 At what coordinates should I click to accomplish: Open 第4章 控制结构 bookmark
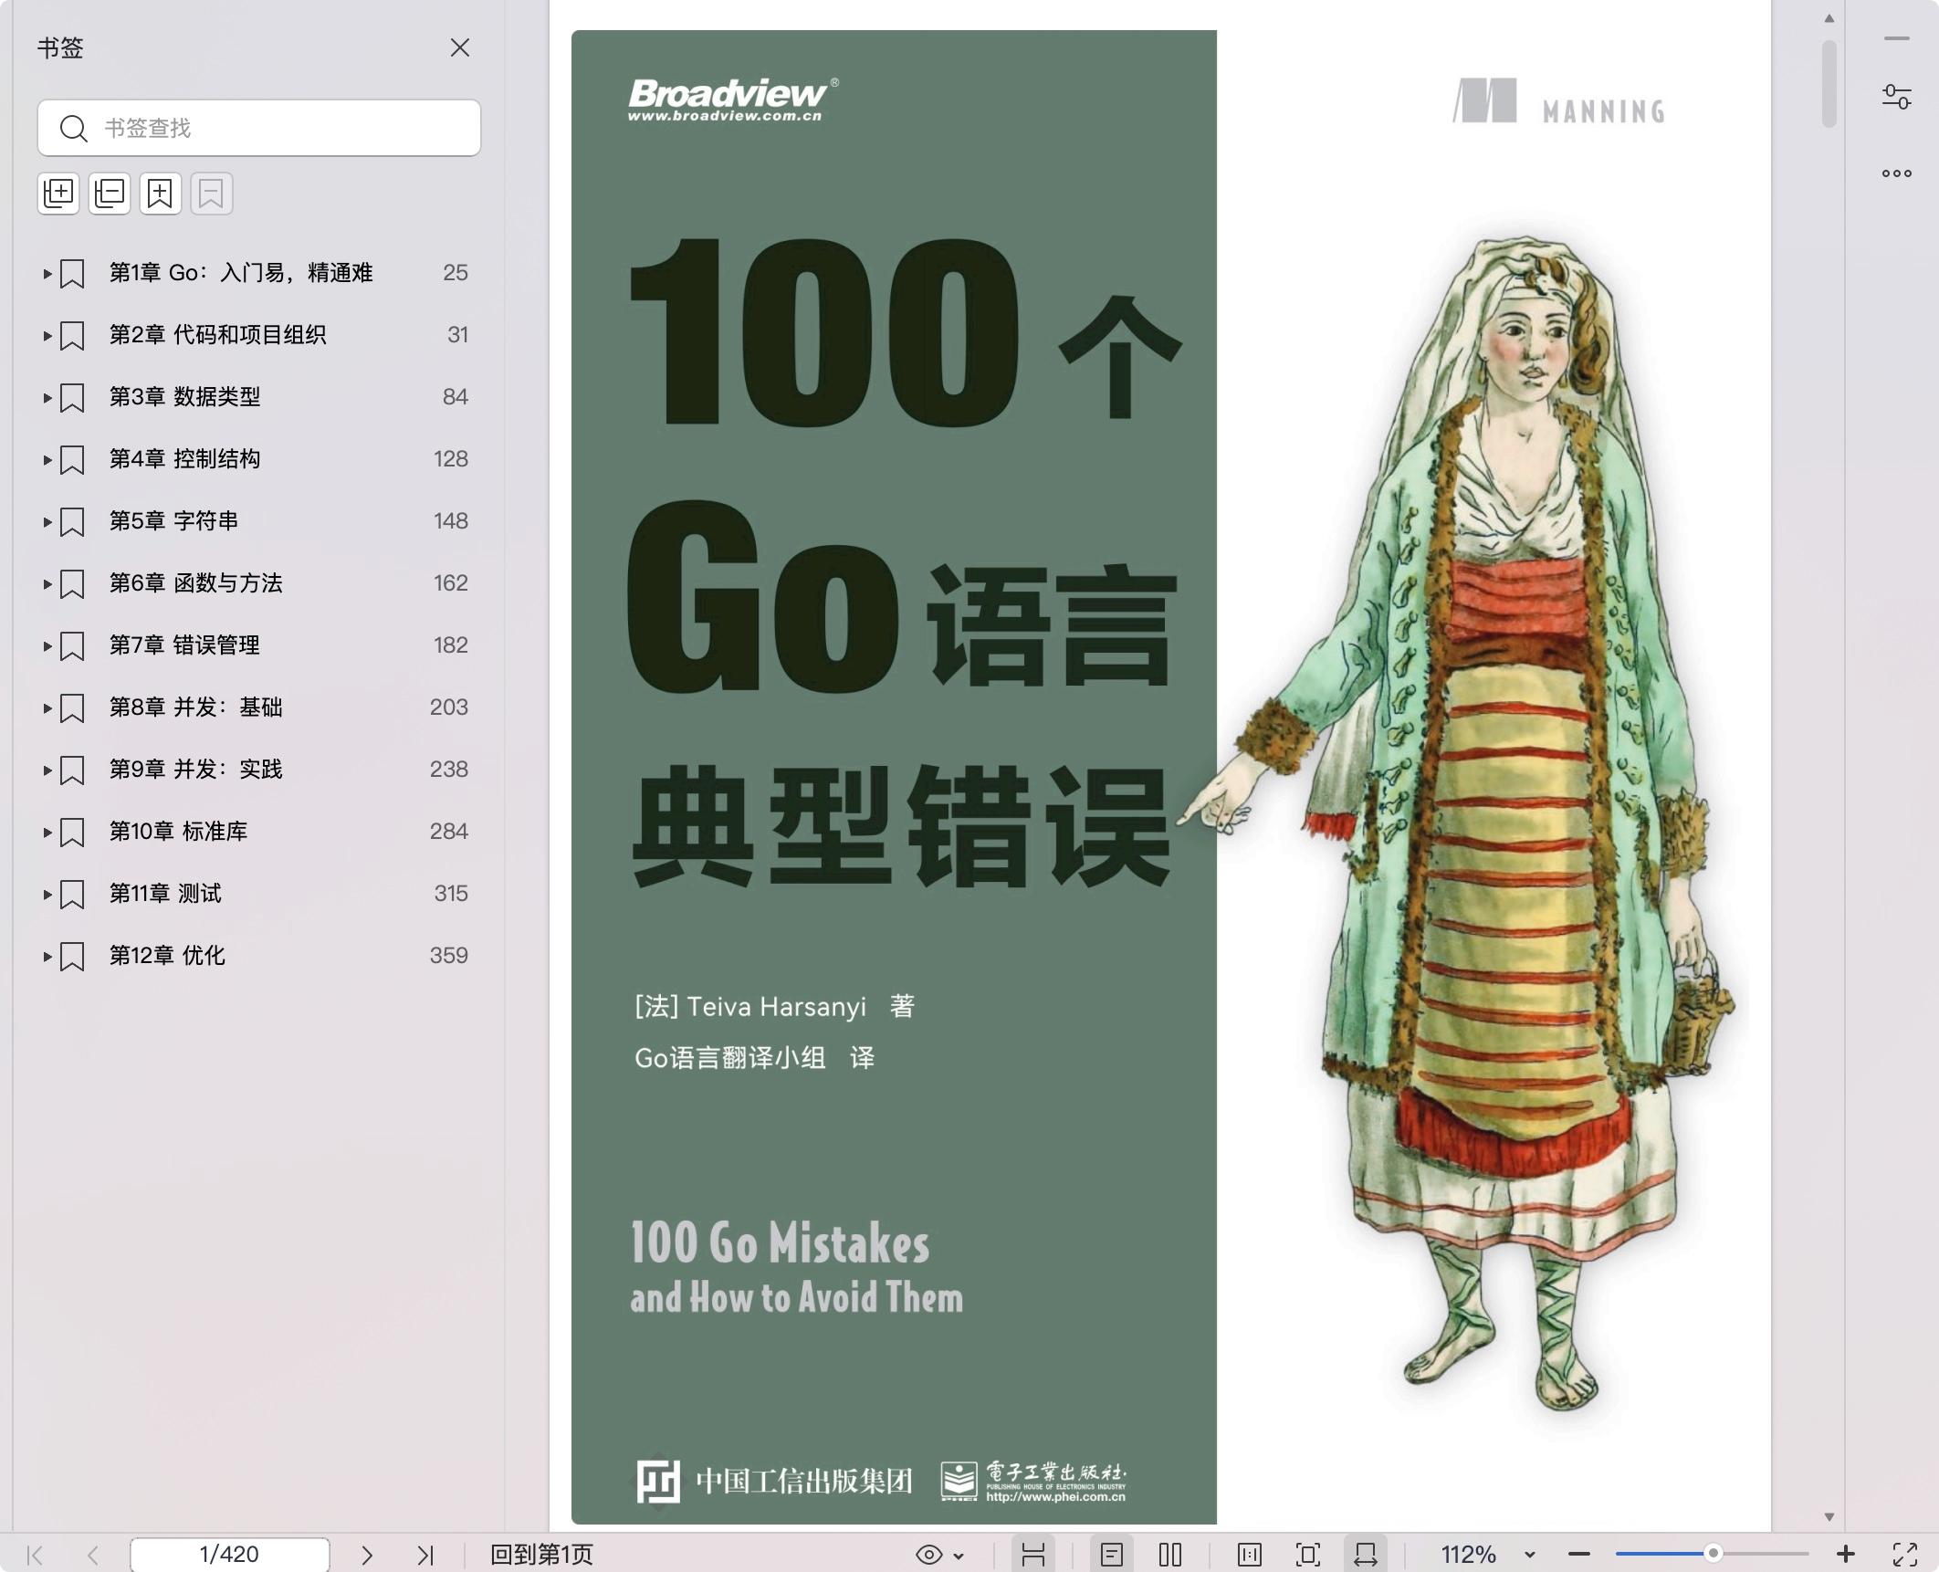pos(184,459)
